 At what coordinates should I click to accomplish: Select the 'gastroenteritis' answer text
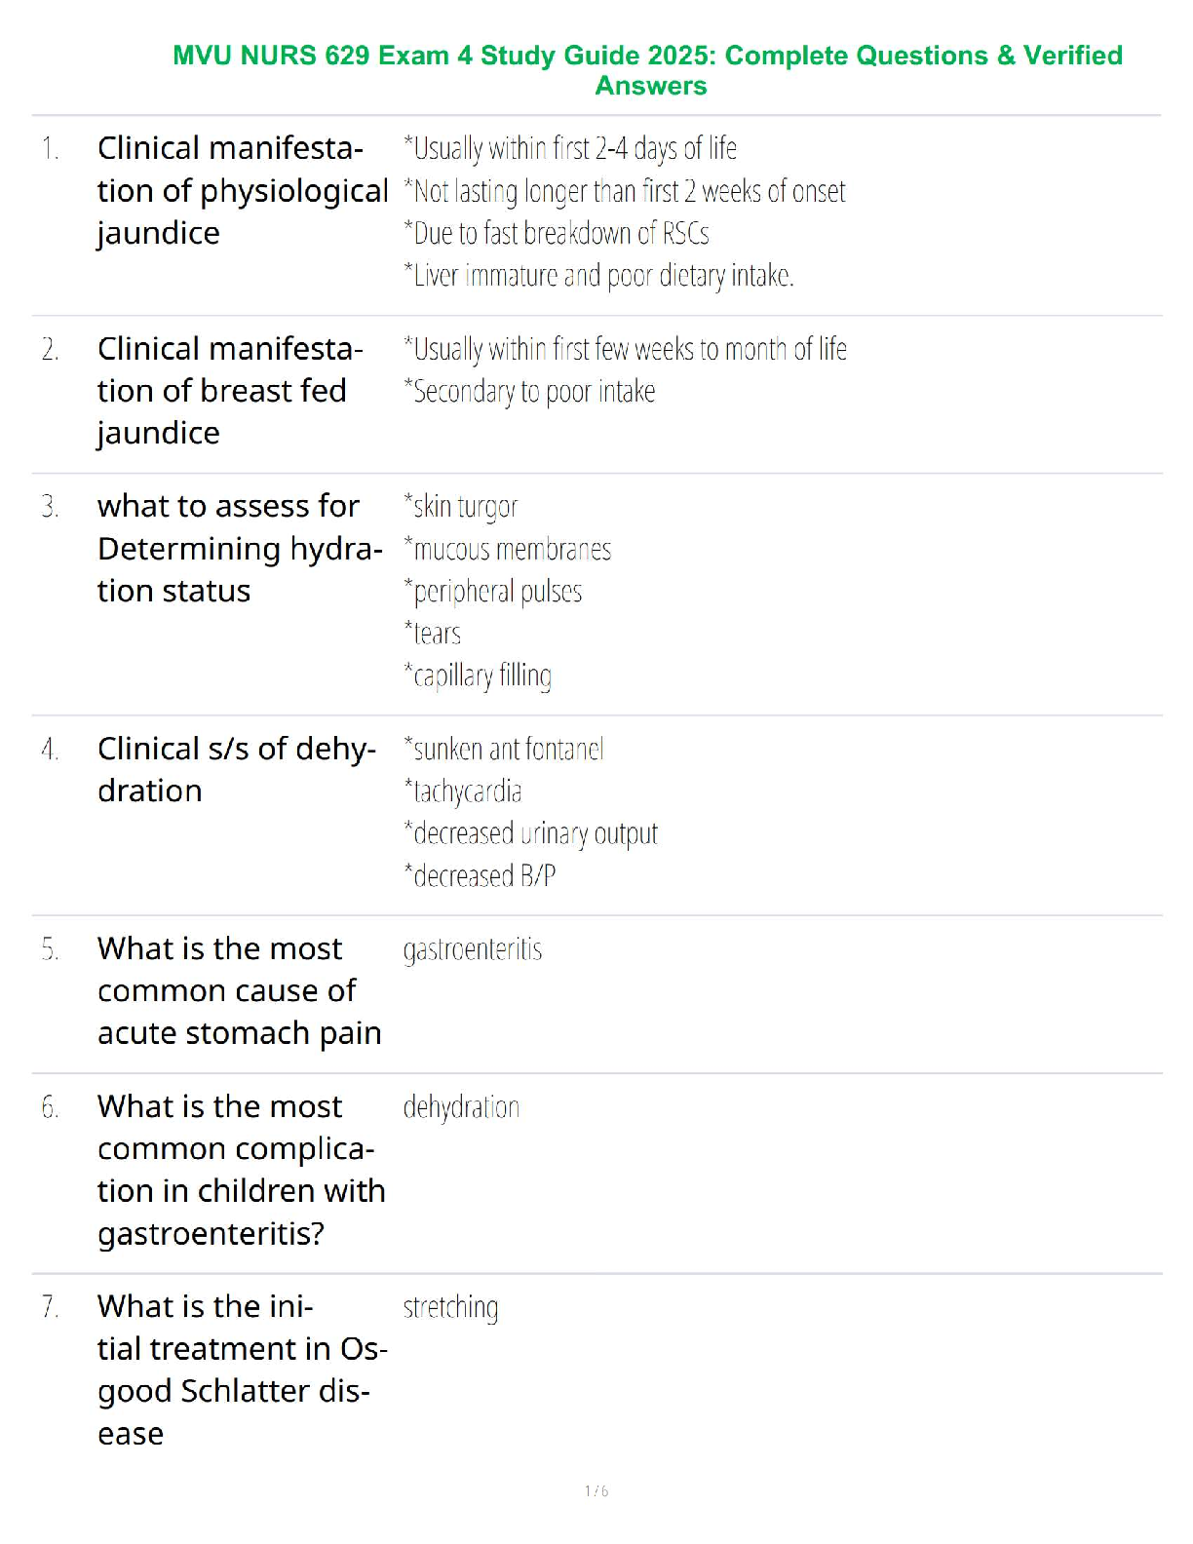[473, 949]
